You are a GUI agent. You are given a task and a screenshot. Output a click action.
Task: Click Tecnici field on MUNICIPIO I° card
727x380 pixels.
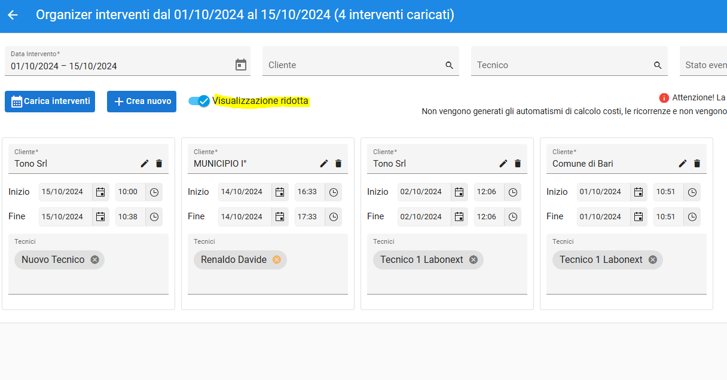268,264
